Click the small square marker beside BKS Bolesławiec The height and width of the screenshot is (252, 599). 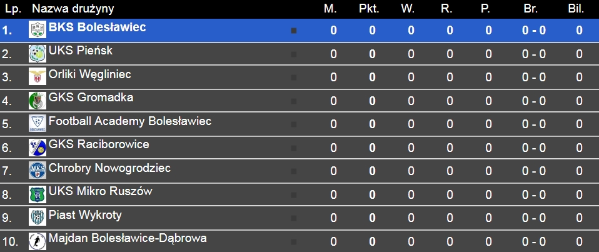point(294,31)
